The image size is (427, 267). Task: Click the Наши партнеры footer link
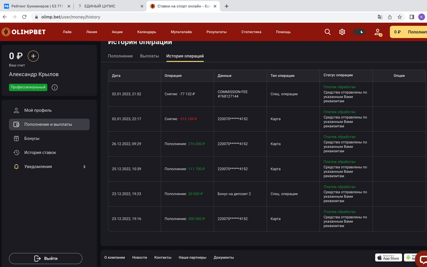click(x=193, y=257)
